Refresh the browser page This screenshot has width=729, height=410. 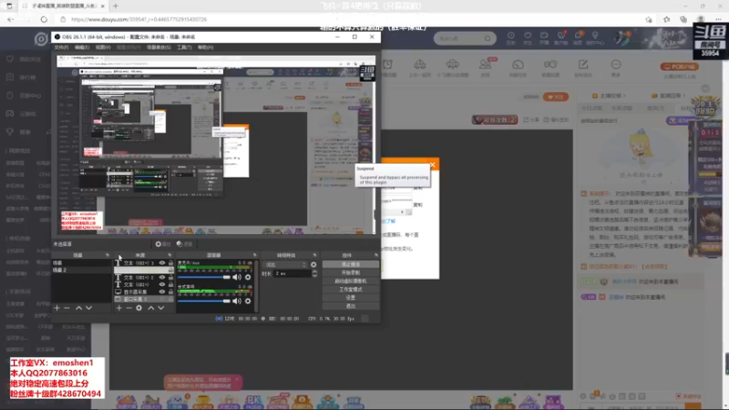click(x=44, y=19)
